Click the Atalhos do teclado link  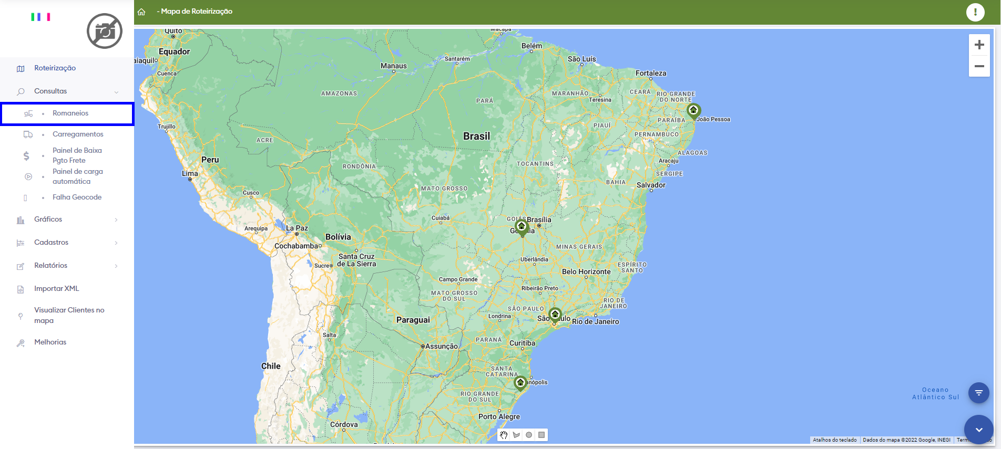[x=834, y=440]
